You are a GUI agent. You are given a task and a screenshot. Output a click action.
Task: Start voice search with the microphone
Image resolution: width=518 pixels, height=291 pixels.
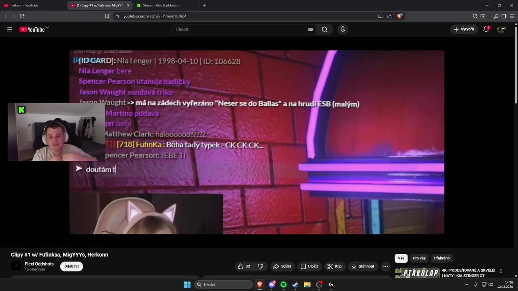[343, 29]
